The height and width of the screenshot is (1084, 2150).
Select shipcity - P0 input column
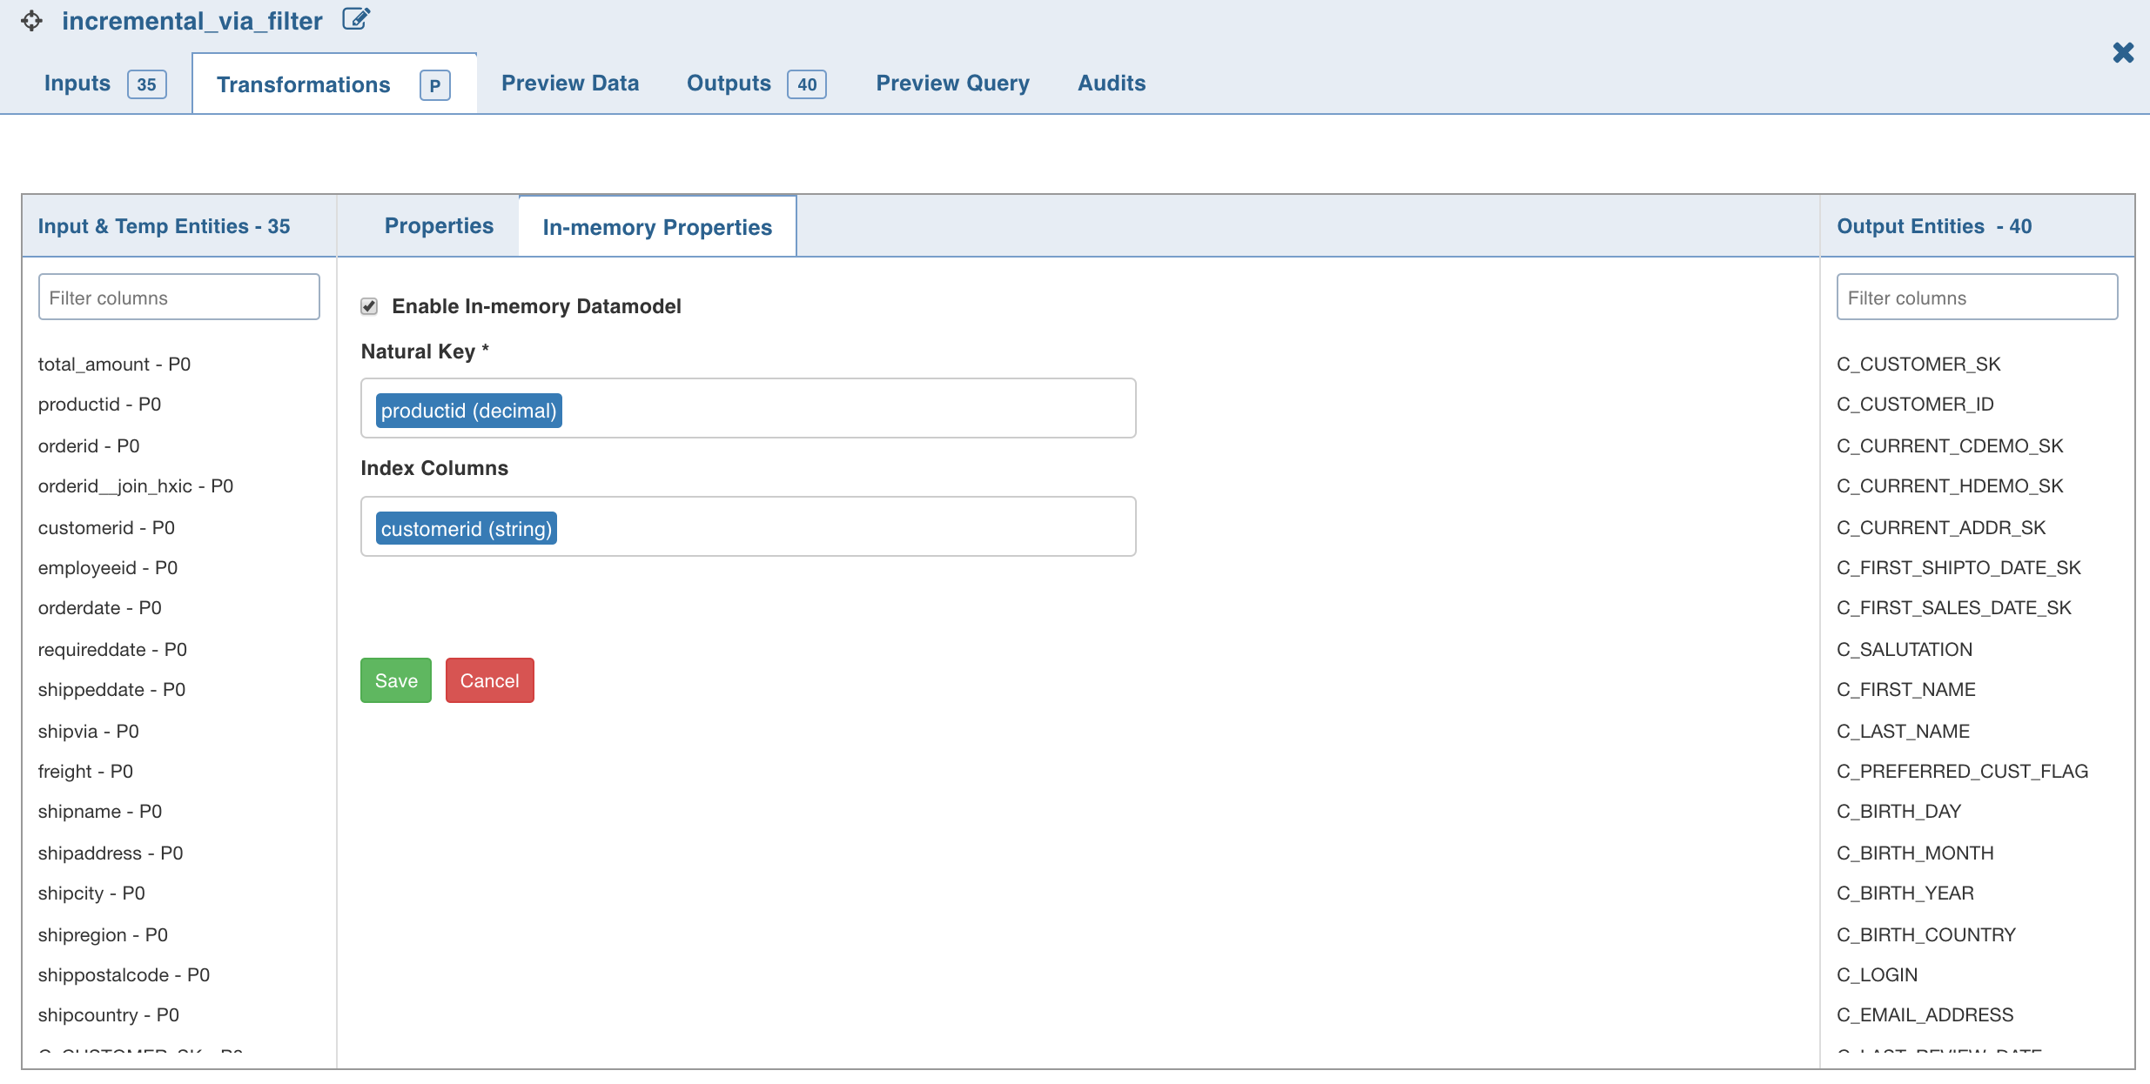click(x=91, y=893)
